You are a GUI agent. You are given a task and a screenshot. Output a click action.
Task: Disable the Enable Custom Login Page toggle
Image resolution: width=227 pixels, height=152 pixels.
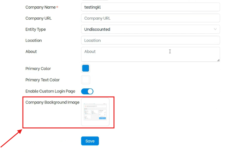pyautogui.click(x=87, y=91)
